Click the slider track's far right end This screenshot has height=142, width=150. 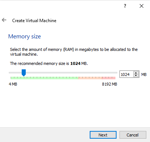pos(117,73)
